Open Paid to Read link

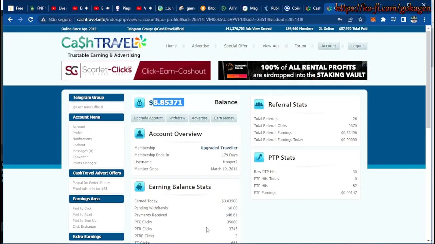82,215
